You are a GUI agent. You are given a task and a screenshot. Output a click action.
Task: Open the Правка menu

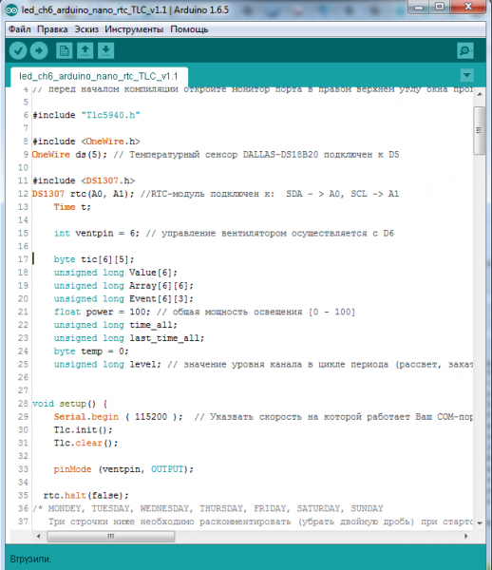(52, 29)
